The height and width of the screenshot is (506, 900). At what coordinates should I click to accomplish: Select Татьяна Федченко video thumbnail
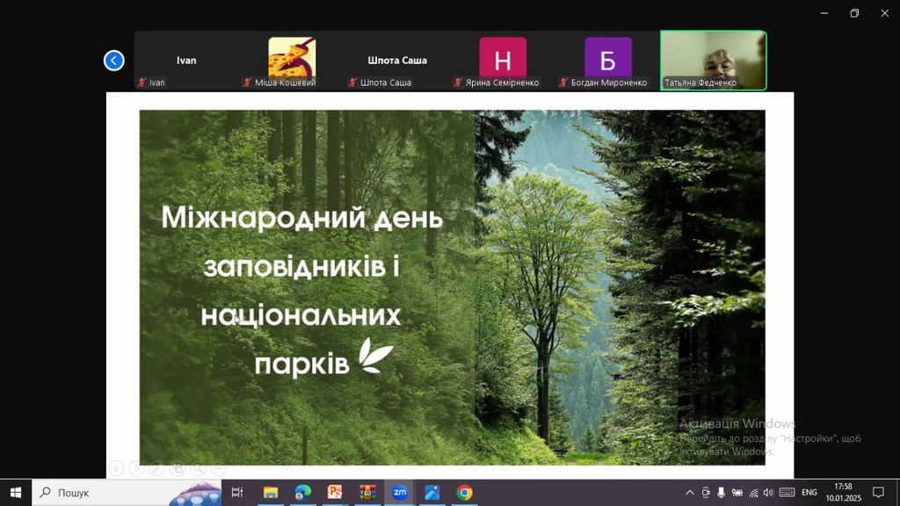[713, 61]
